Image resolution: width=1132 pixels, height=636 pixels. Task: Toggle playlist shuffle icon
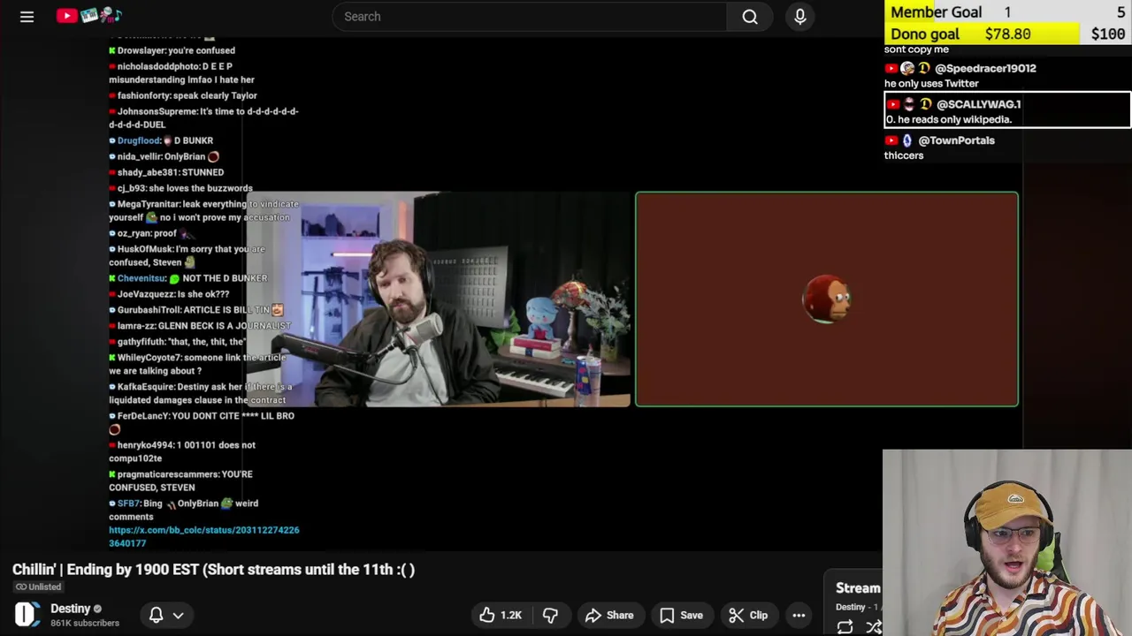874,627
